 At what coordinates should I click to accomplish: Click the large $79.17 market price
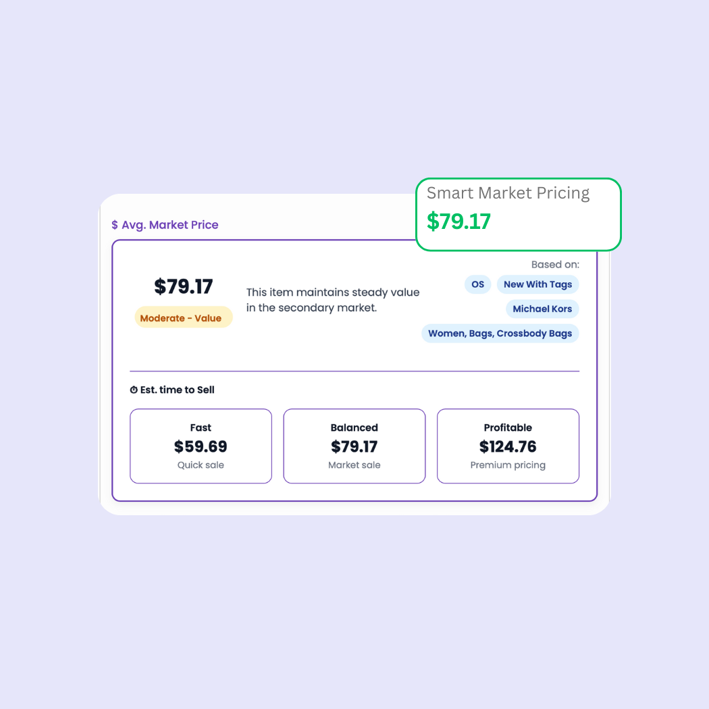[183, 286]
